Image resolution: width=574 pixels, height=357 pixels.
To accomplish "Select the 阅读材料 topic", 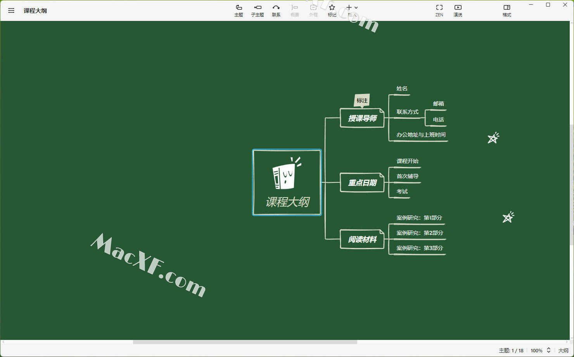I will [362, 239].
